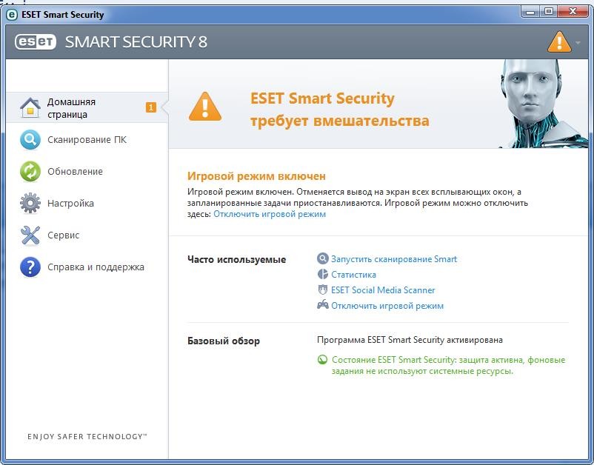Open the Сканирование ПК menu section
This screenshot has height=465, width=594.
pos(87,140)
